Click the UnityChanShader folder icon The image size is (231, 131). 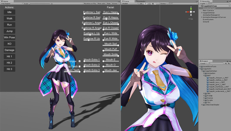click(x=204, y=105)
